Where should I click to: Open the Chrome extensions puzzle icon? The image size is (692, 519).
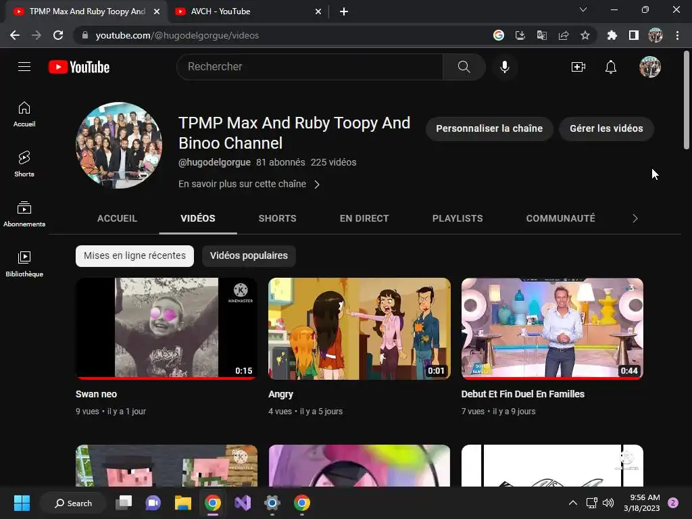[612, 35]
